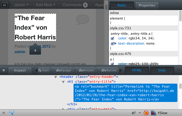Click the h1 class="entry-title" tag line

[x=91, y=82]
